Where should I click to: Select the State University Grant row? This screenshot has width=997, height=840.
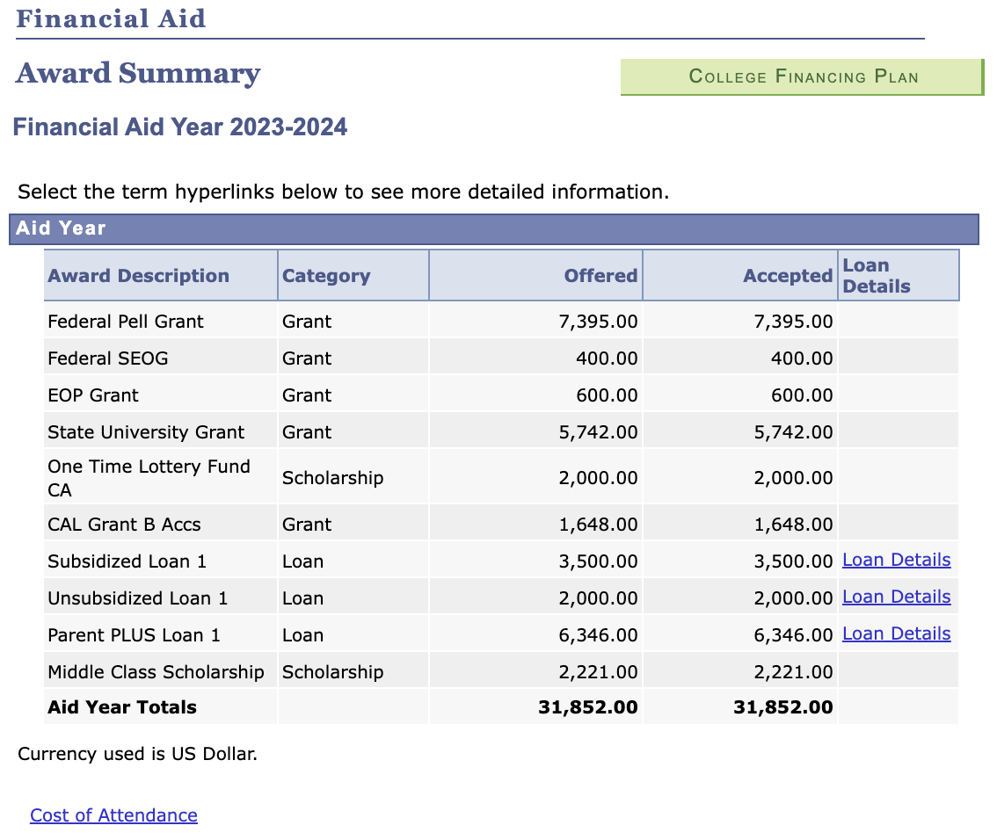click(x=501, y=431)
